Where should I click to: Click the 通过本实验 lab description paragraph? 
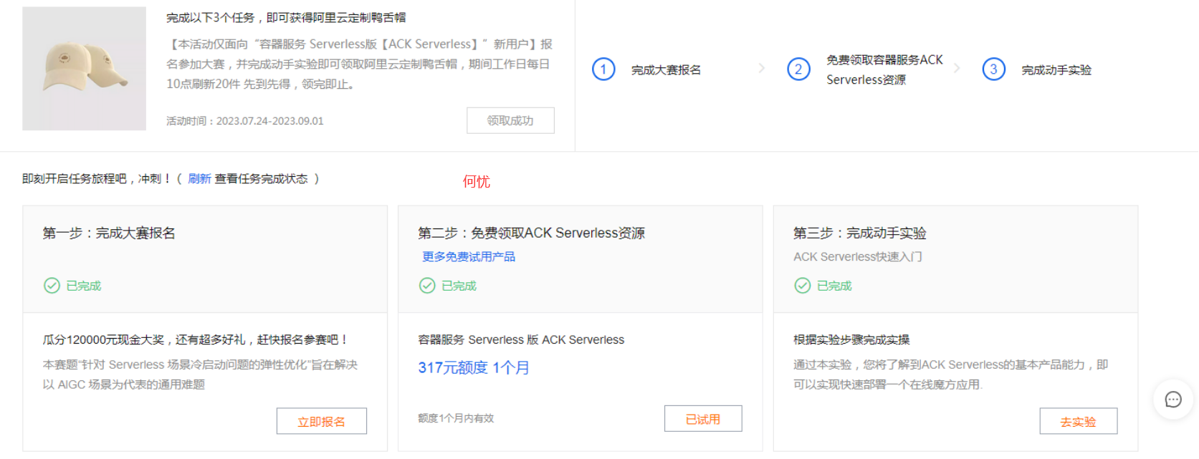pyautogui.click(x=951, y=375)
